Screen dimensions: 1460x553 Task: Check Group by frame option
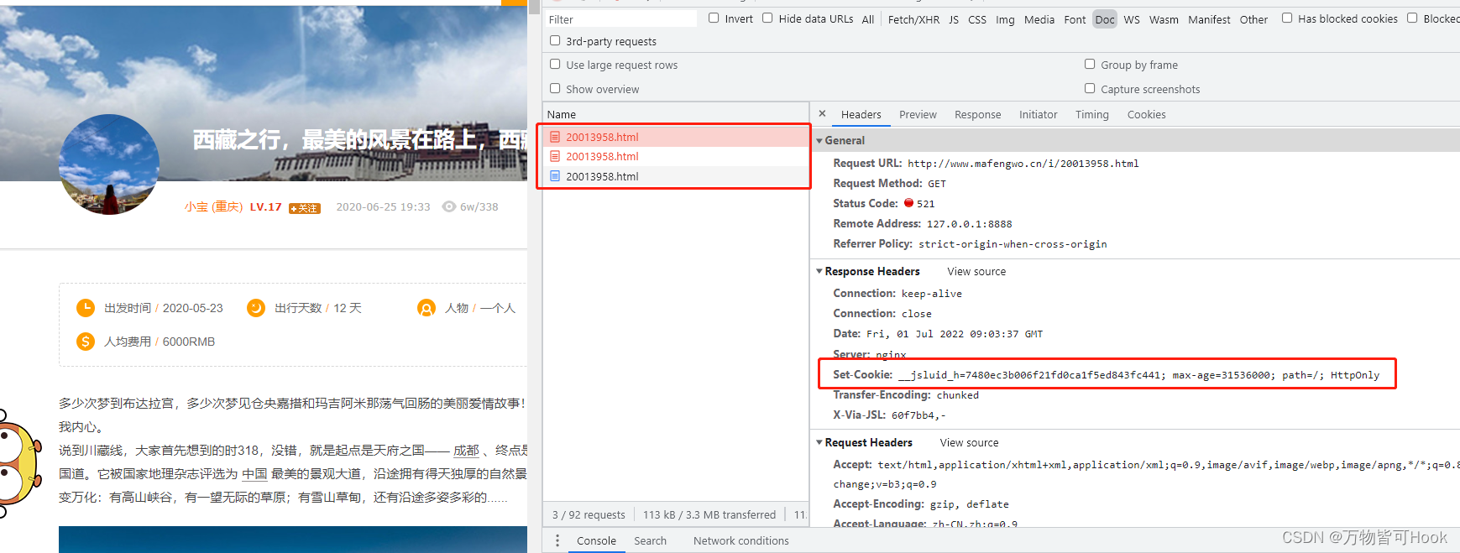click(x=1090, y=64)
